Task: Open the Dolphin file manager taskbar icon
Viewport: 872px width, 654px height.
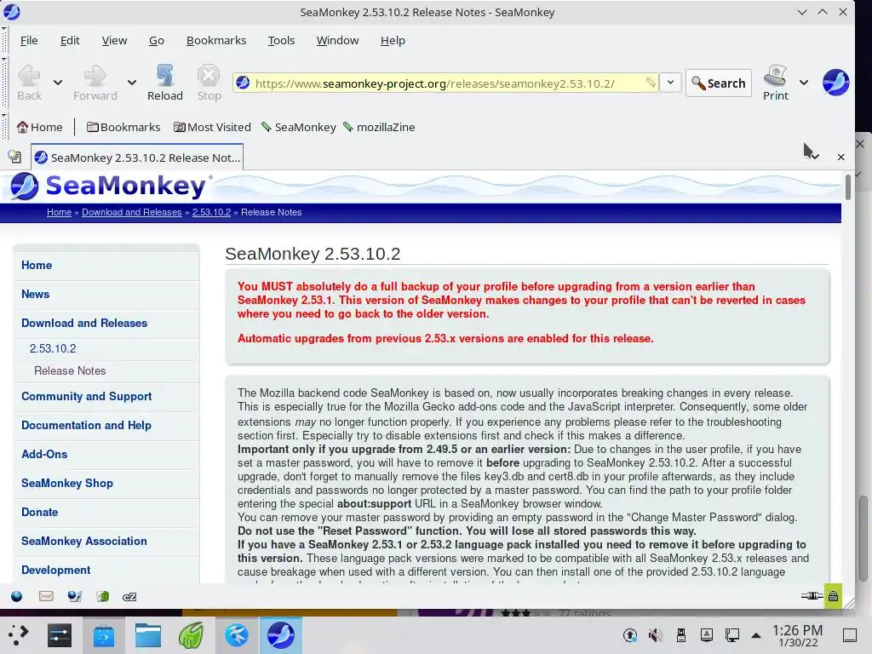Action: (x=148, y=635)
